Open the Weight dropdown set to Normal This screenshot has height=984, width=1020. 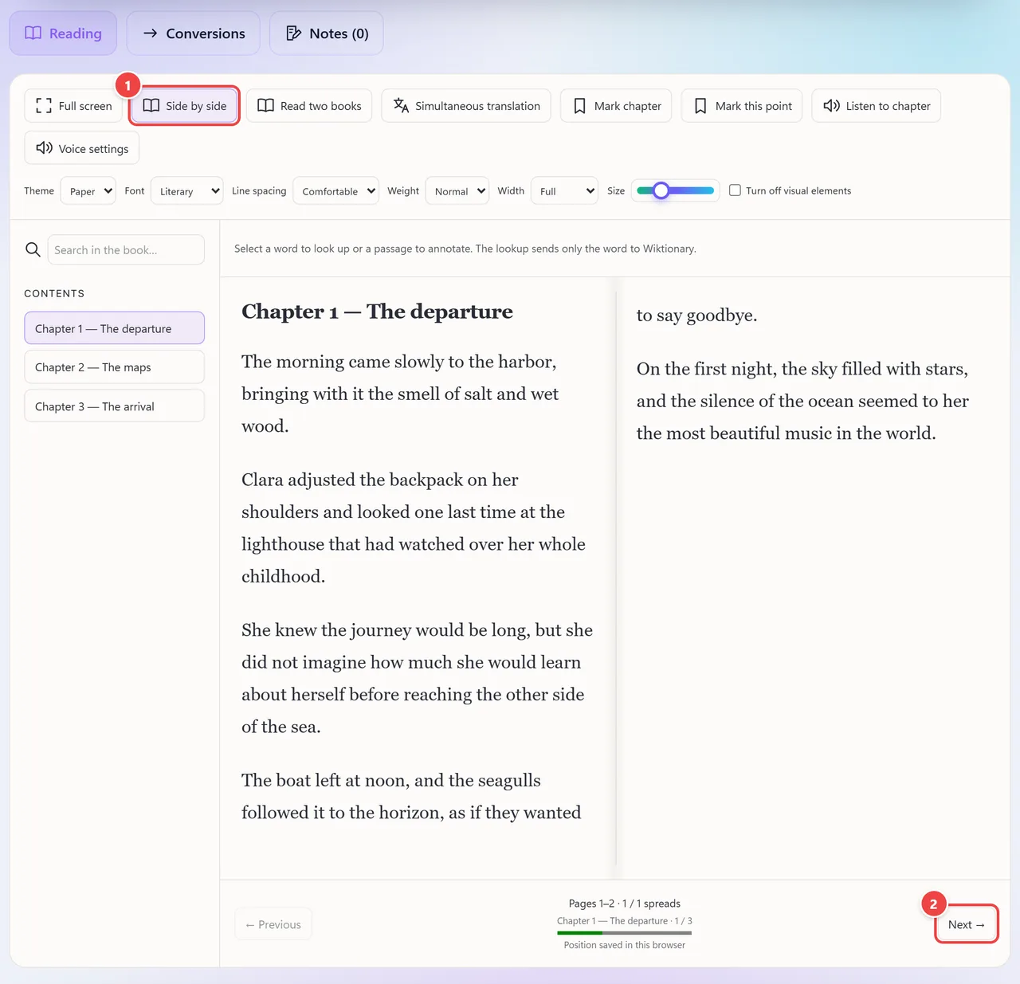[457, 191]
